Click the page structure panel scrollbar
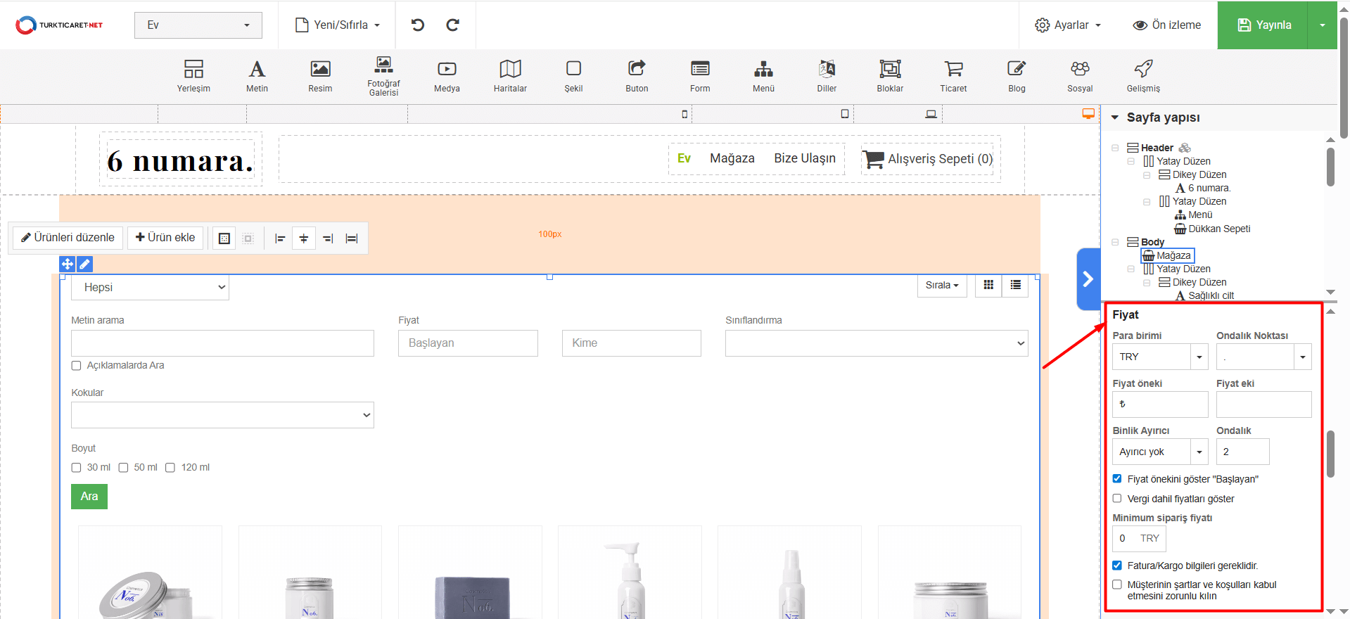1350x619 pixels. [1330, 167]
